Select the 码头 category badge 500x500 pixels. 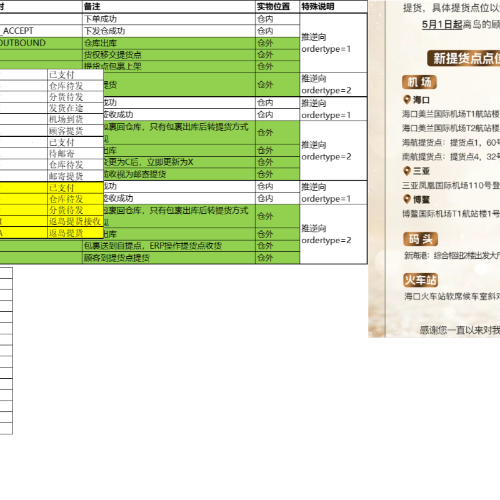pyautogui.click(x=421, y=239)
